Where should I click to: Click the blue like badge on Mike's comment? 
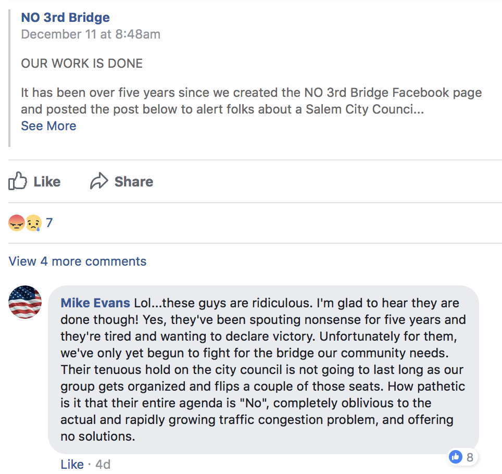coord(456,457)
